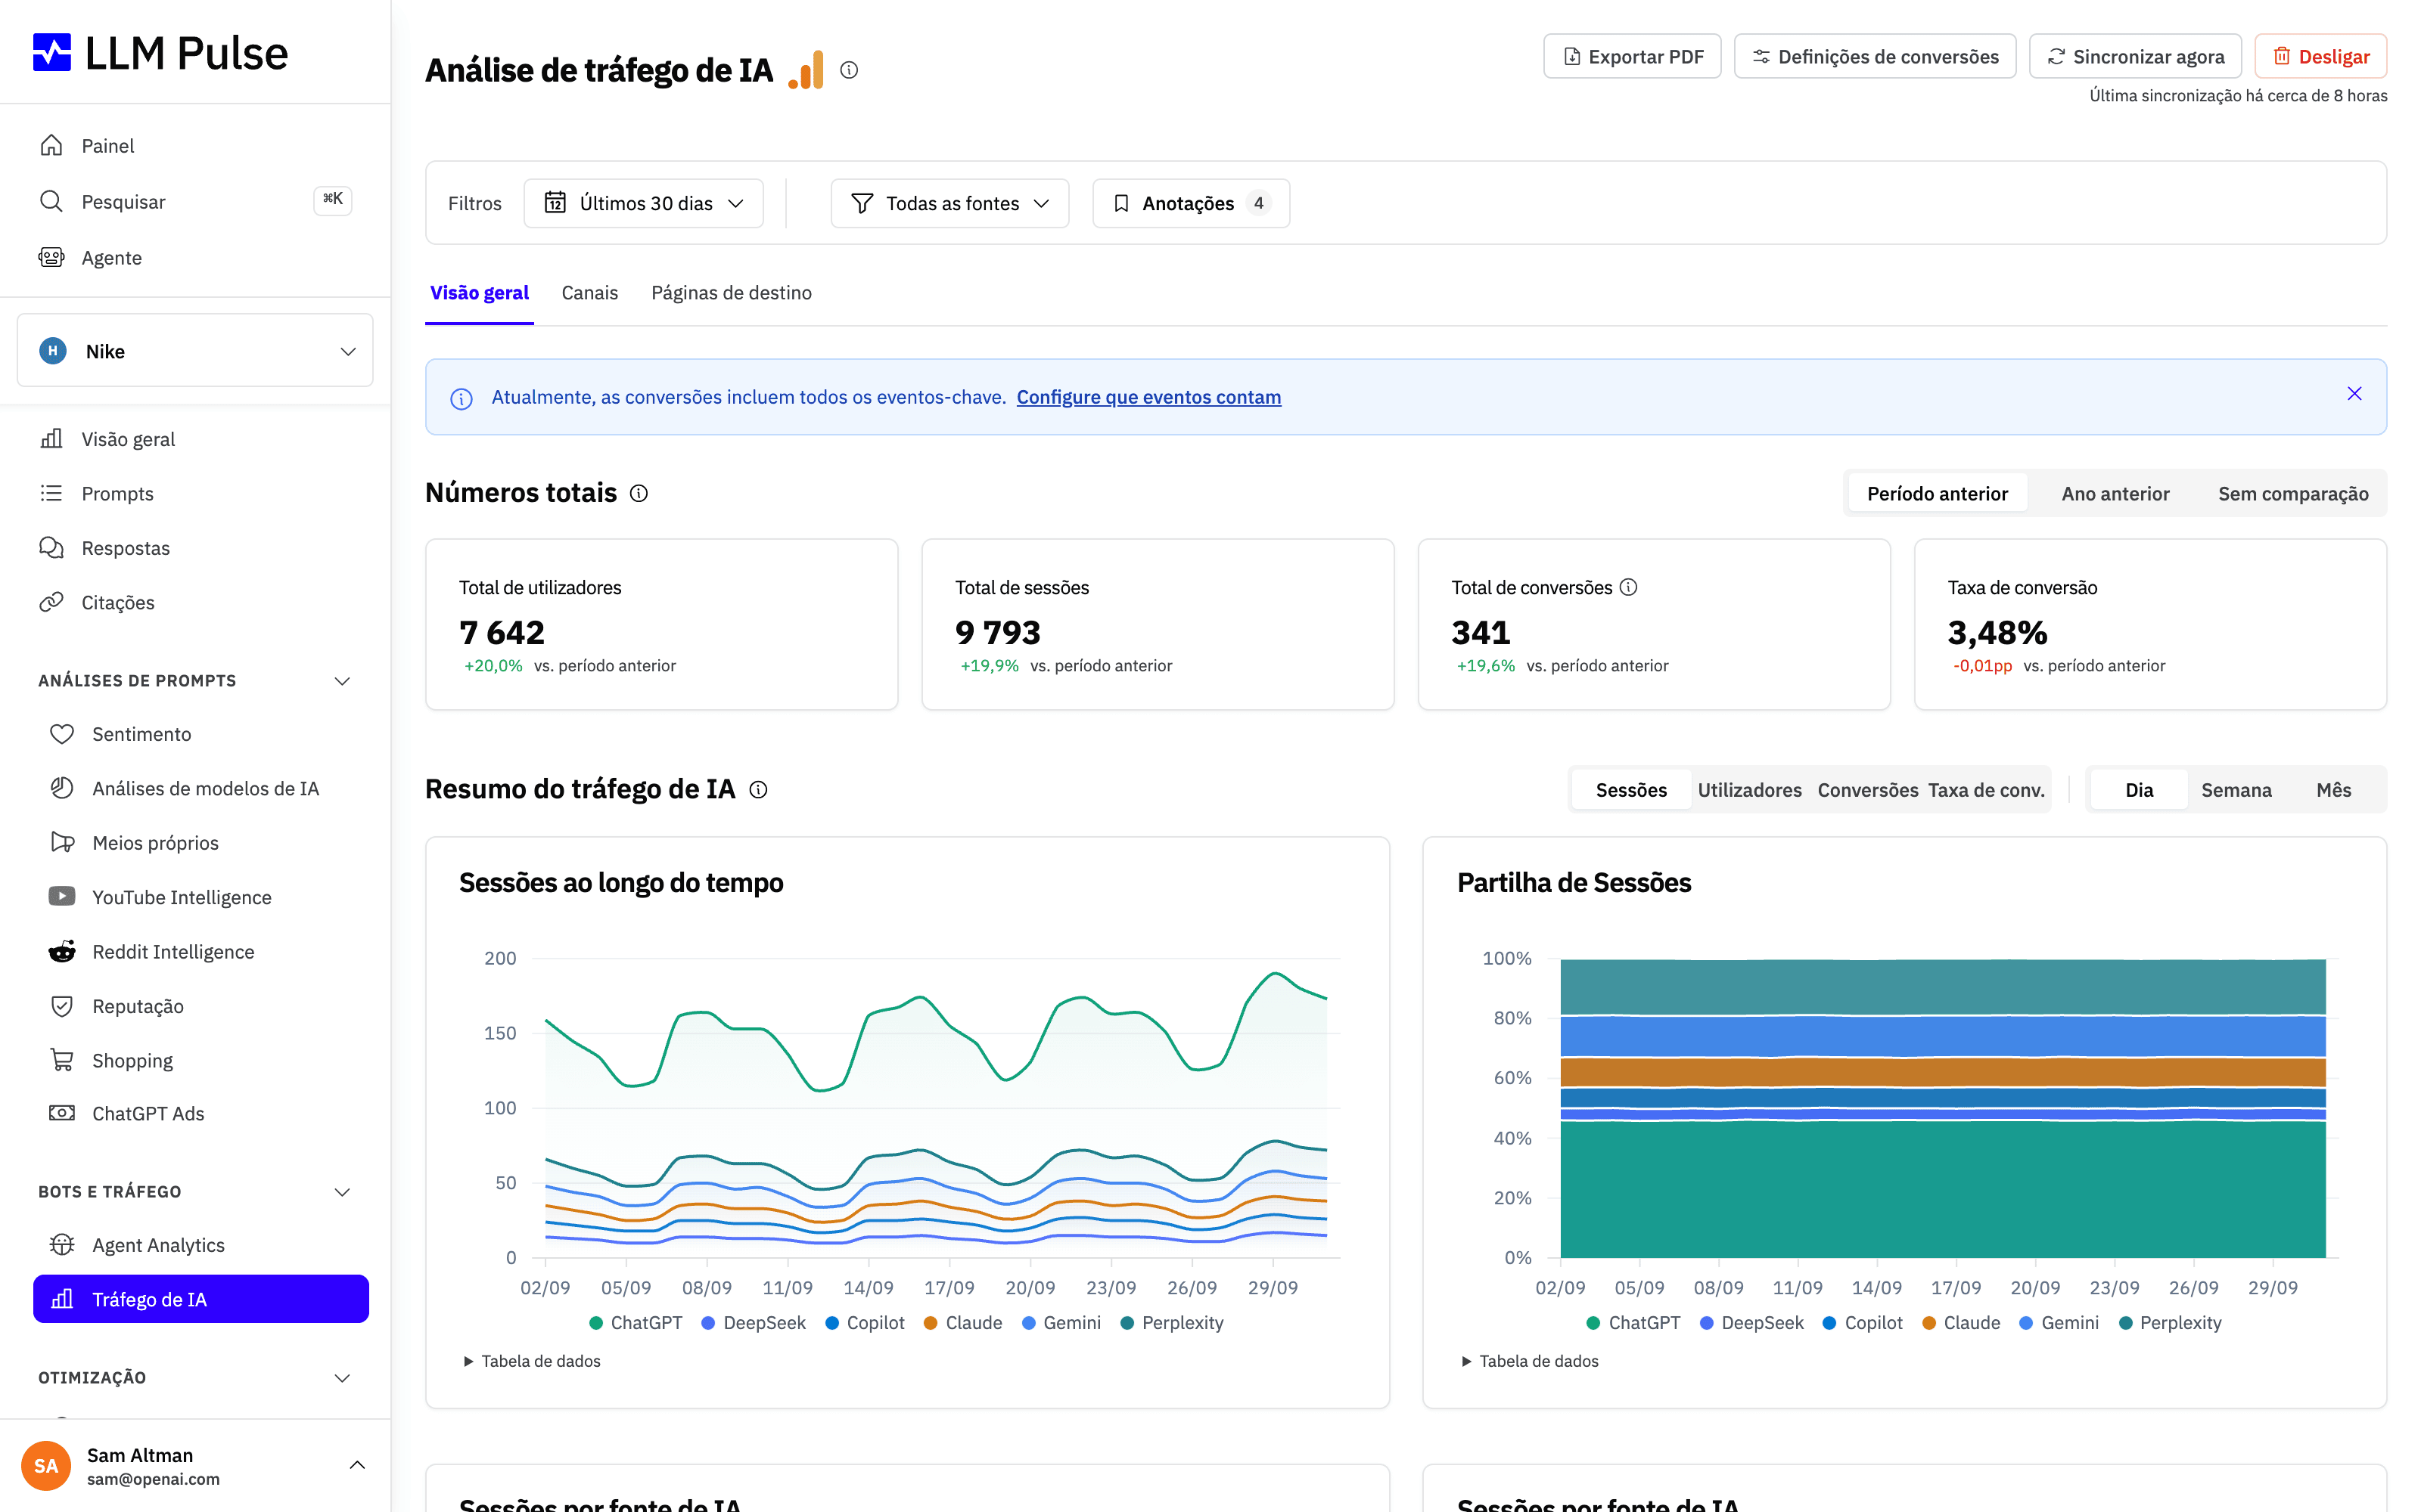This screenshot has height=1512, width=2421.
Task: Open Reputação shield icon
Action: (x=62, y=1006)
